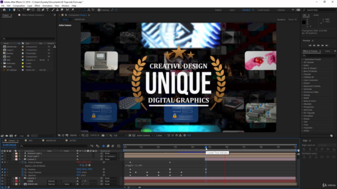This screenshot has height=189, width=337.
Task: Toggle the Focus Distance stopwatch
Action: coord(22,172)
